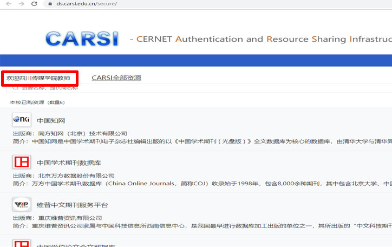Open the 中国学术期刊数据库 link
The height and width of the screenshot is (247, 392).
pos(69,162)
